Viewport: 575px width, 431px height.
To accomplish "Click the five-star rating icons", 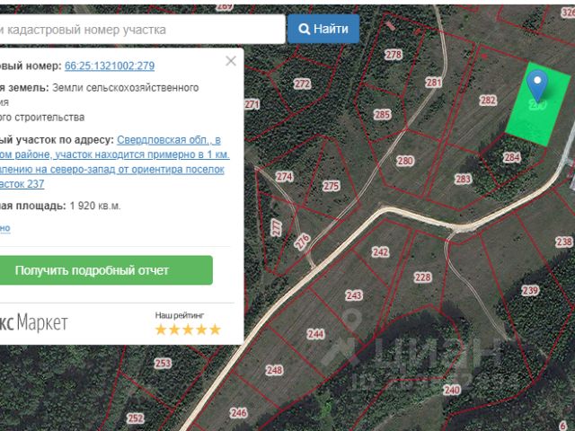I will tap(187, 330).
